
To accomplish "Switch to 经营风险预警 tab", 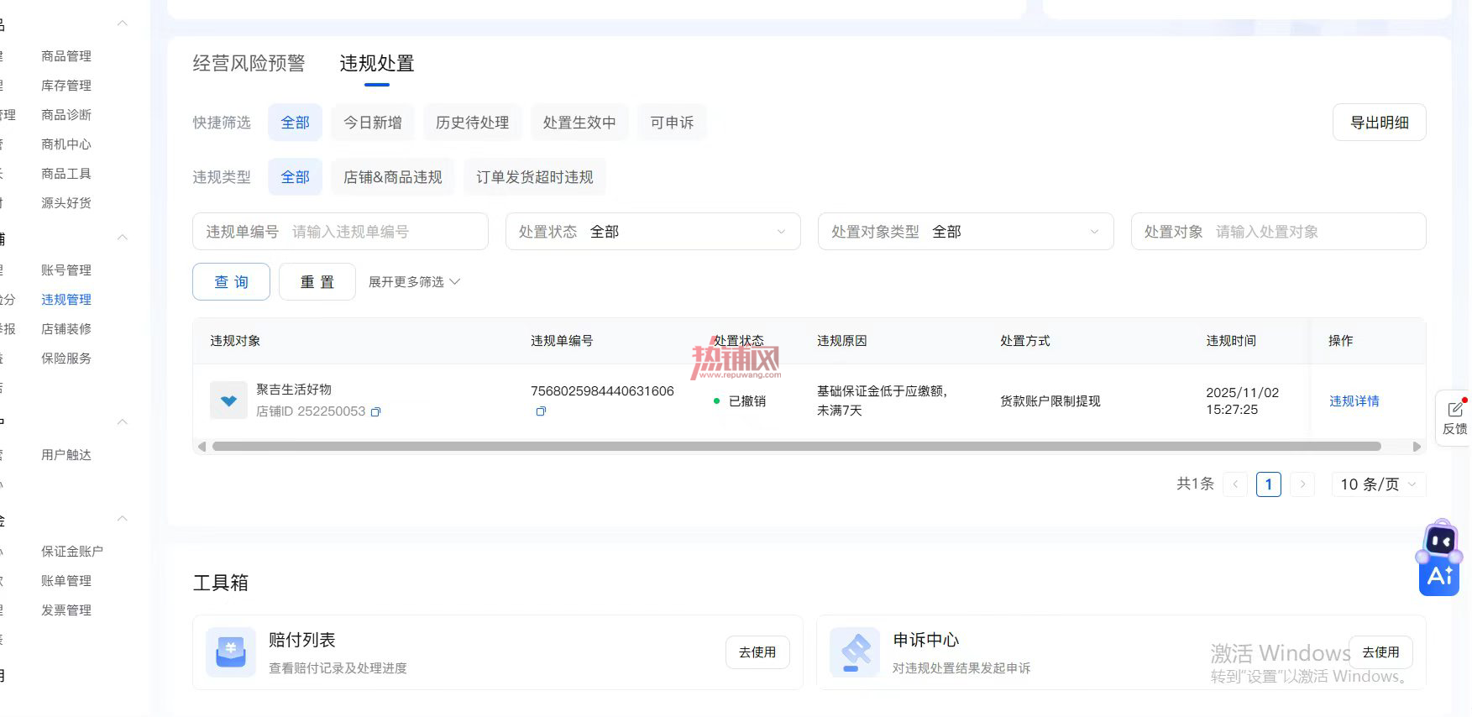I will coord(249,64).
